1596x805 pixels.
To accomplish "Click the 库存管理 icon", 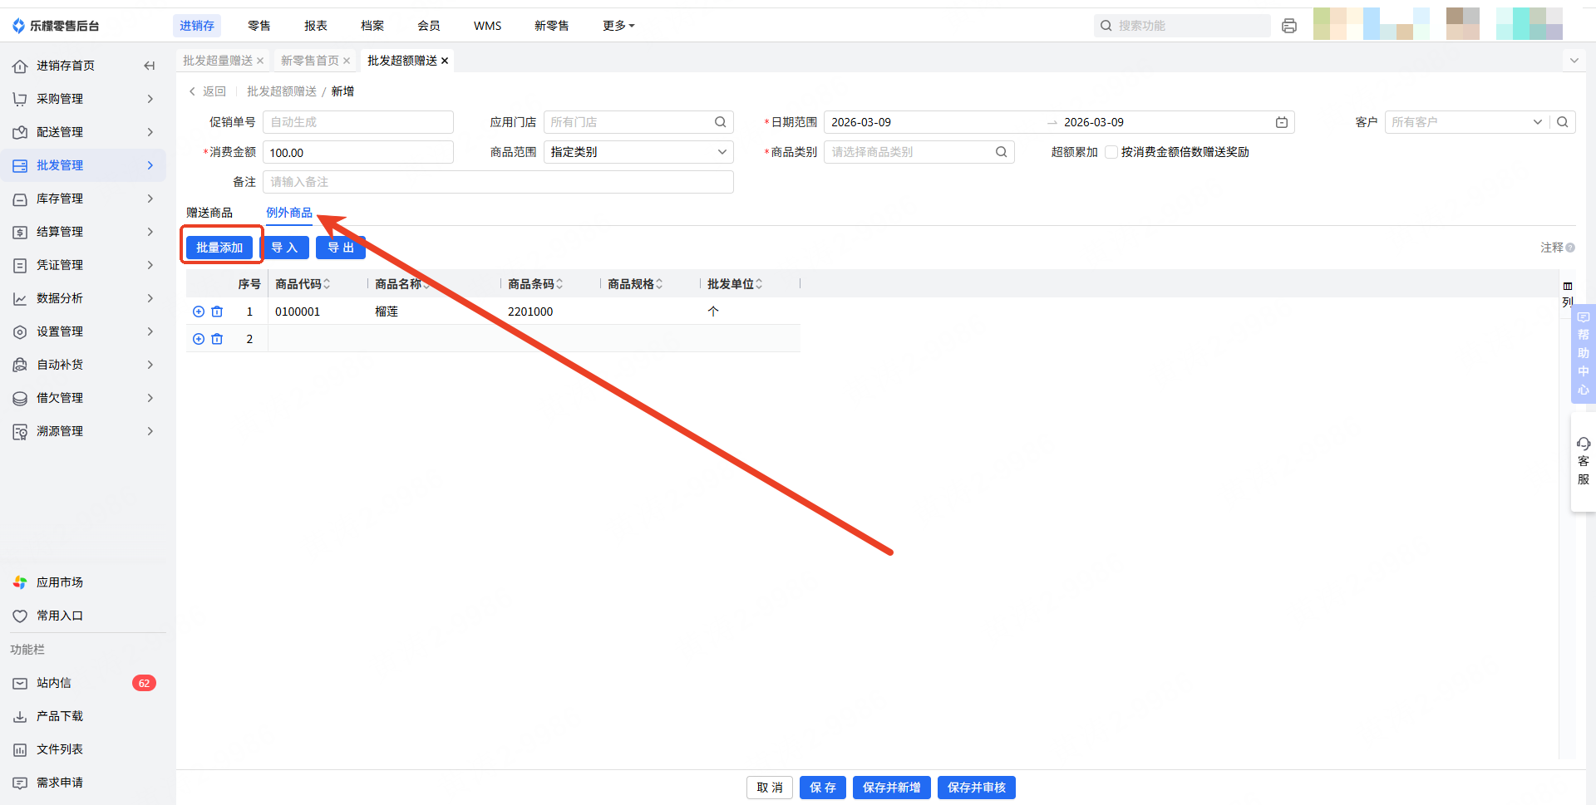I will (x=20, y=199).
